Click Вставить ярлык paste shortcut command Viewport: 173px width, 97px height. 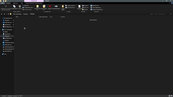click(x=27, y=10)
